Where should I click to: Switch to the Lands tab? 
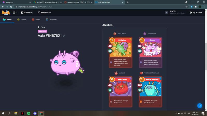coord(21,20)
